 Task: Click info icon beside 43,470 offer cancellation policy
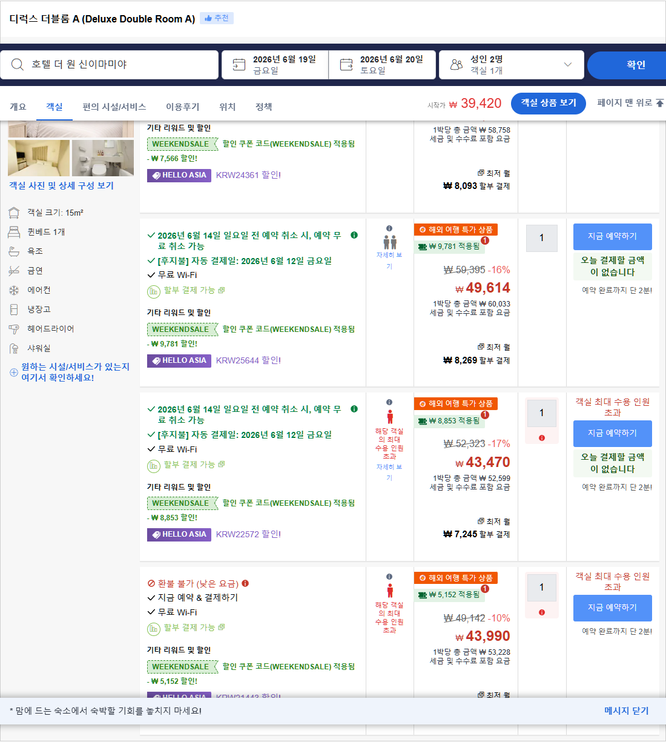[354, 409]
